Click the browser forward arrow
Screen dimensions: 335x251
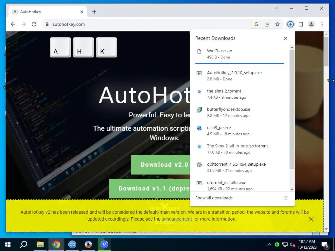tap(24, 24)
